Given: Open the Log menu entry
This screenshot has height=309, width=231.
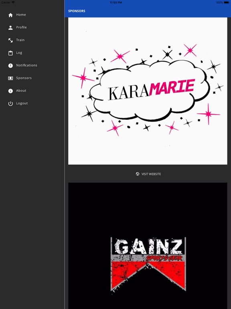Looking at the screenshot, I should 19,53.
